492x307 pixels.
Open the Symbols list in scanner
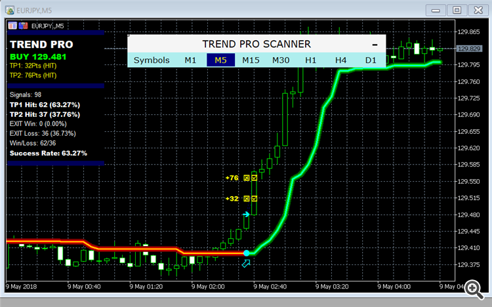pos(152,60)
